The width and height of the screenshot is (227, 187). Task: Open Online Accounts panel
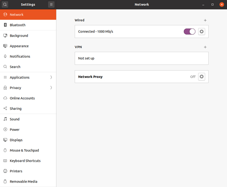(28, 98)
